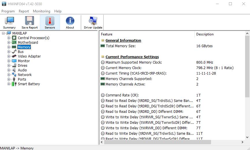The width and height of the screenshot is (250, 150).
Task: Click the MANILAP computer icon
Action: 9,33
